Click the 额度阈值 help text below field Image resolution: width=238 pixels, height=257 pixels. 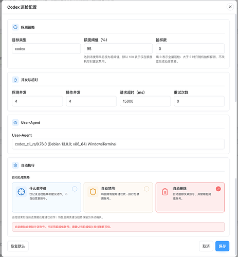(x=118, y=59)
